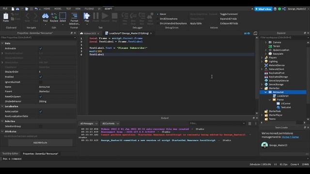The width and height of the screenshot is (310, 174).
Task: Switch to the Tool Grip Editor tab
Action: (x=10, y=154)
